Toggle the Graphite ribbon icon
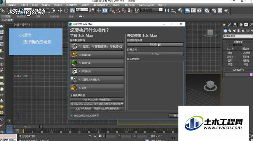 point(187,10)
